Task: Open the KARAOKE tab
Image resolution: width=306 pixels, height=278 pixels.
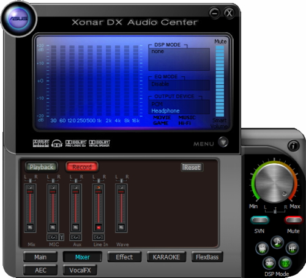Action: pos(166,257)
